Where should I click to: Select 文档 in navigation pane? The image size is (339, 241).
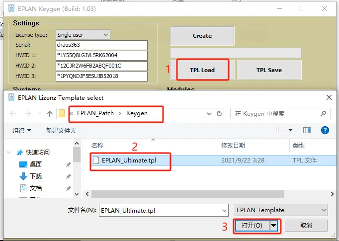pos(31,188)
